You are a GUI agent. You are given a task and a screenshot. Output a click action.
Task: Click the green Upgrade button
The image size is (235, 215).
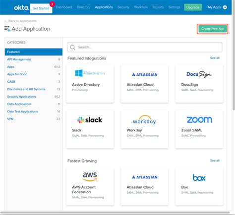pos(193,7)
